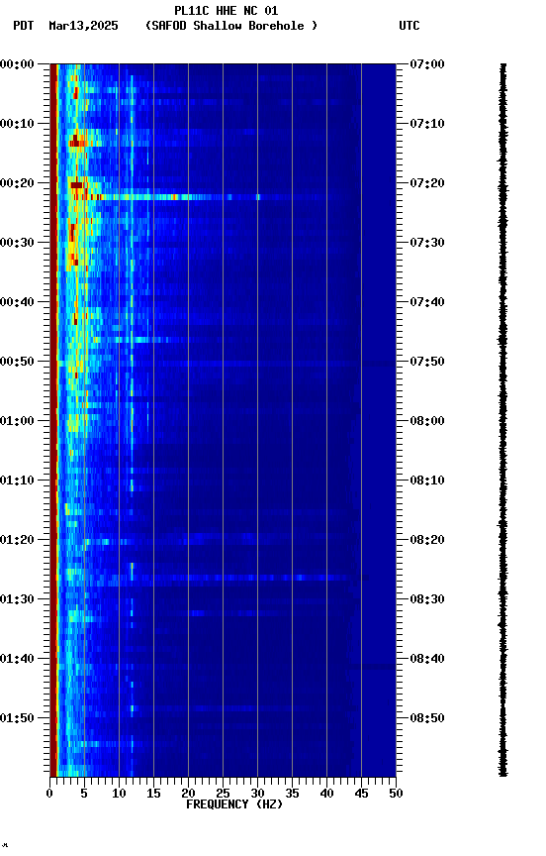Image resolution: width=546 pixels, height=856 pixels.
Task: Click the 01:20 PDT time label
Action: [17, 541]
